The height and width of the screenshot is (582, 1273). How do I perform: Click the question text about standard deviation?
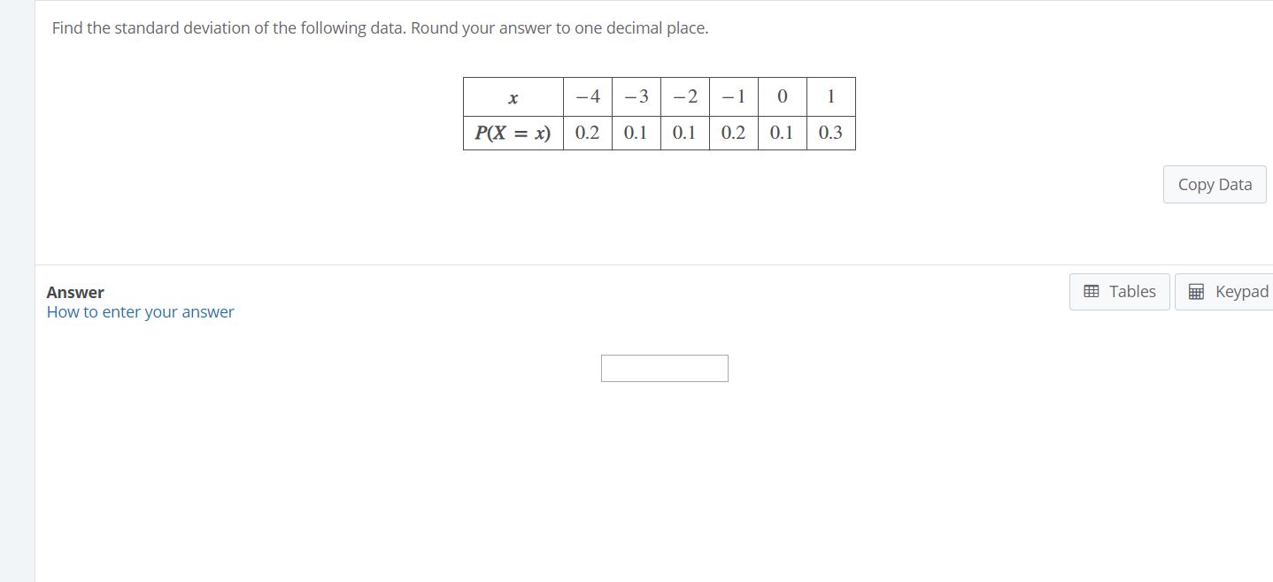[381, 27]
